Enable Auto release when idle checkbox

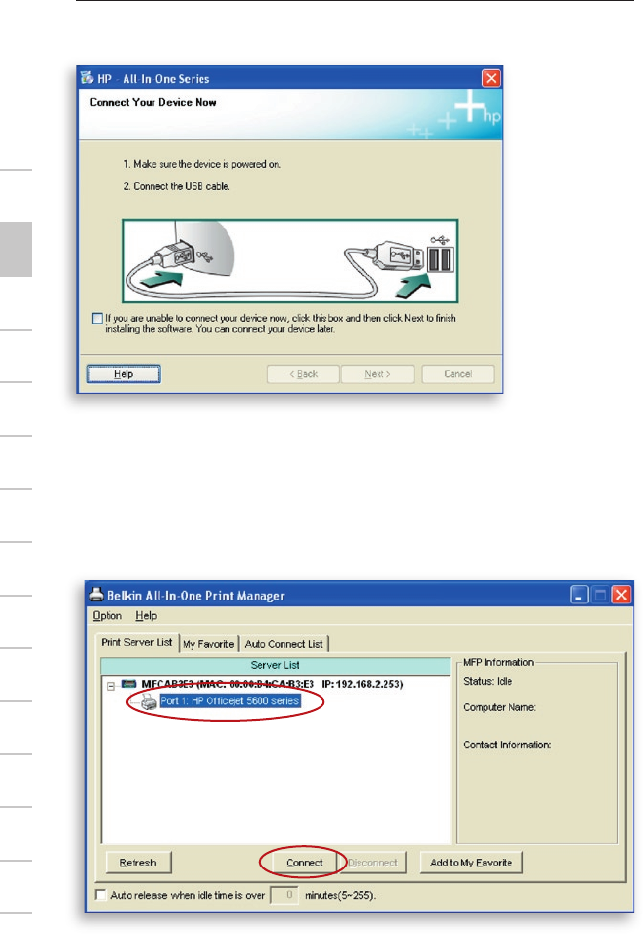coord(101,895)
